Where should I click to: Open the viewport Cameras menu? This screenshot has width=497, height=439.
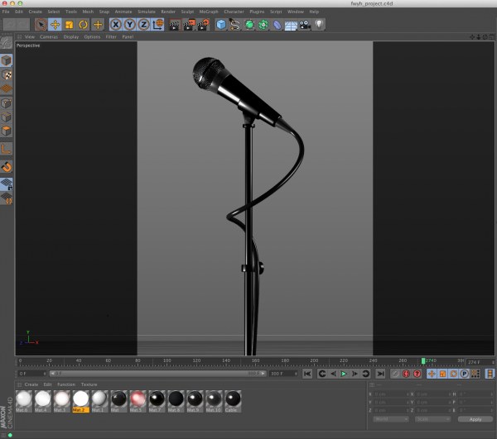point(49,37)
